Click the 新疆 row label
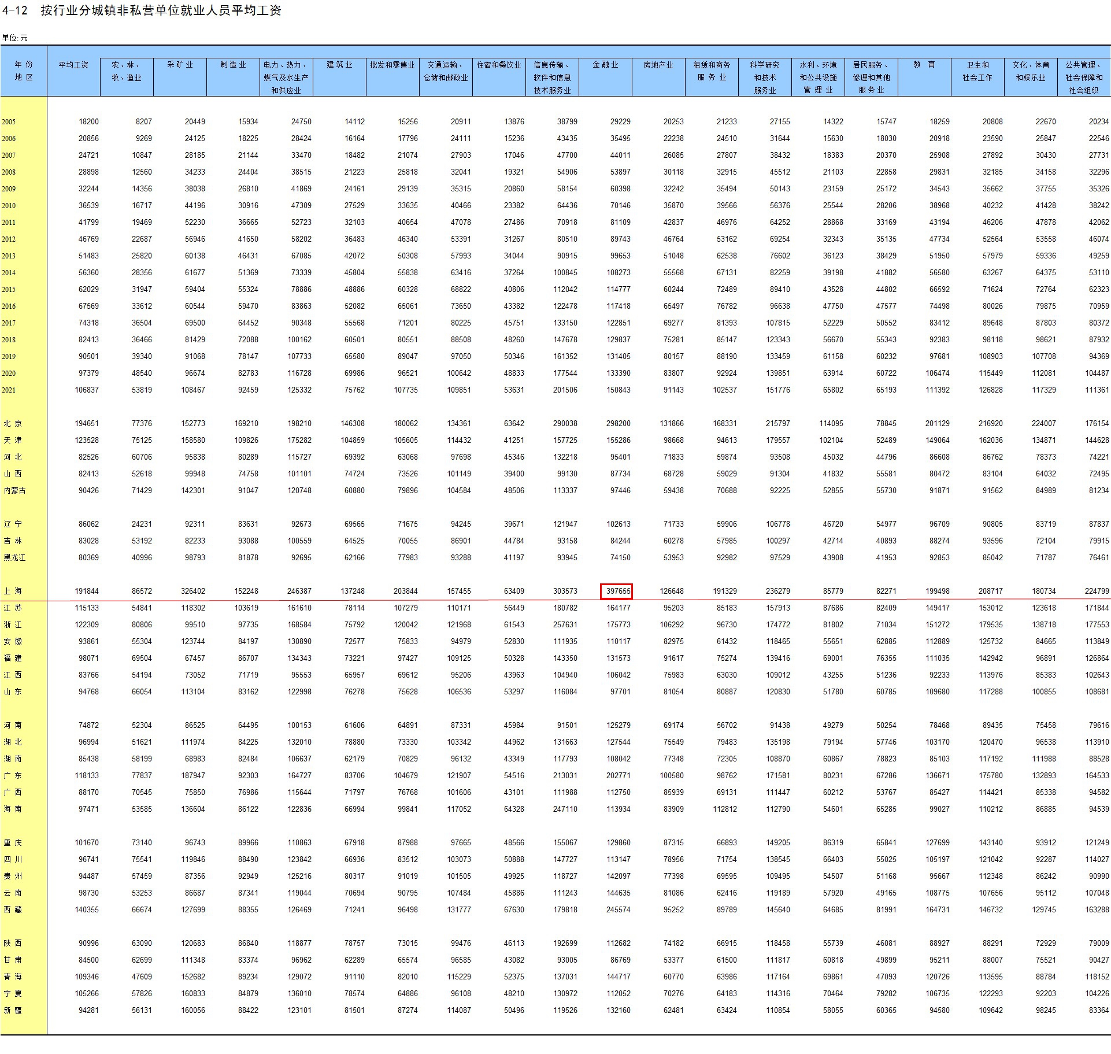The width and height of the screenshot is (1111, 1054). [x=13, y=1010]
